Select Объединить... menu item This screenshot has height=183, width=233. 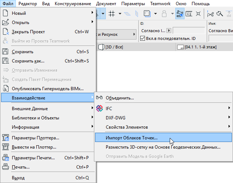point(163,98)
